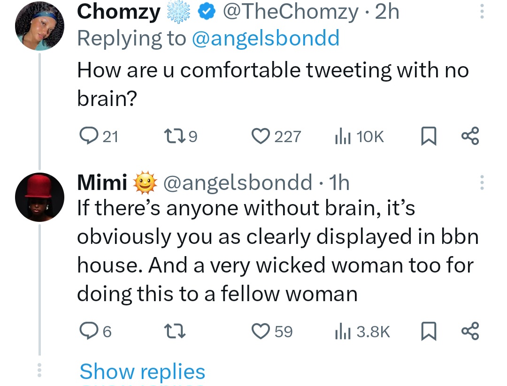Image resolution: width=507 pixels, height=386 pixels.
Task: Bookmark Chomzy's tweet
Action: pos(427,136)
